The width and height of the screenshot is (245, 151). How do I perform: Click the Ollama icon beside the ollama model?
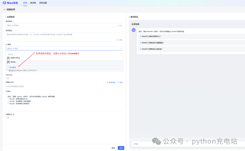(8, 62)
